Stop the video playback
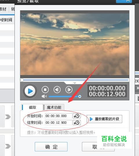 pos(45,90)
